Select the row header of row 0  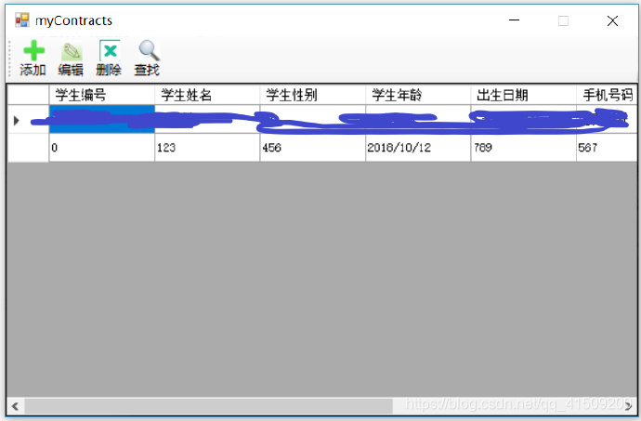28,148
